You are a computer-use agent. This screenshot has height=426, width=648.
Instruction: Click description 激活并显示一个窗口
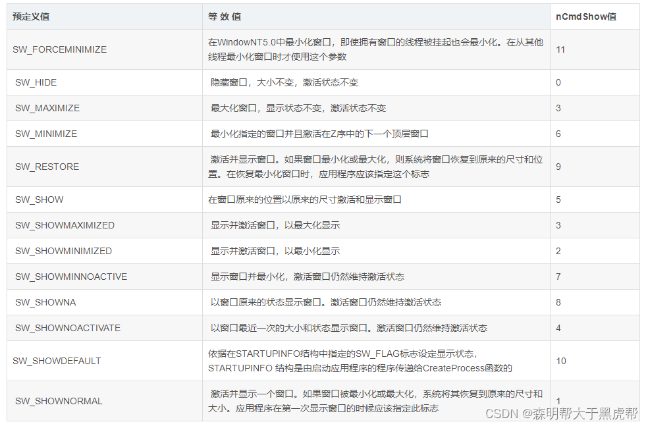coord(375,401)
